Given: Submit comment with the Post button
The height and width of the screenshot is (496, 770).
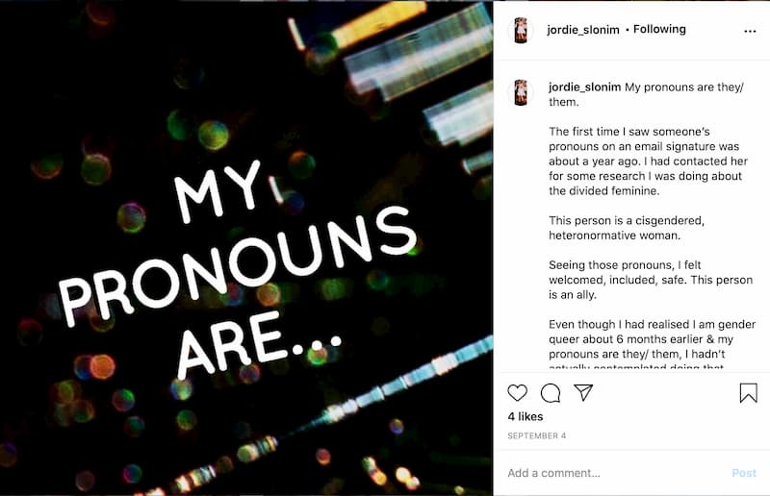Looking at the screenshot, I should coord(744,473).
